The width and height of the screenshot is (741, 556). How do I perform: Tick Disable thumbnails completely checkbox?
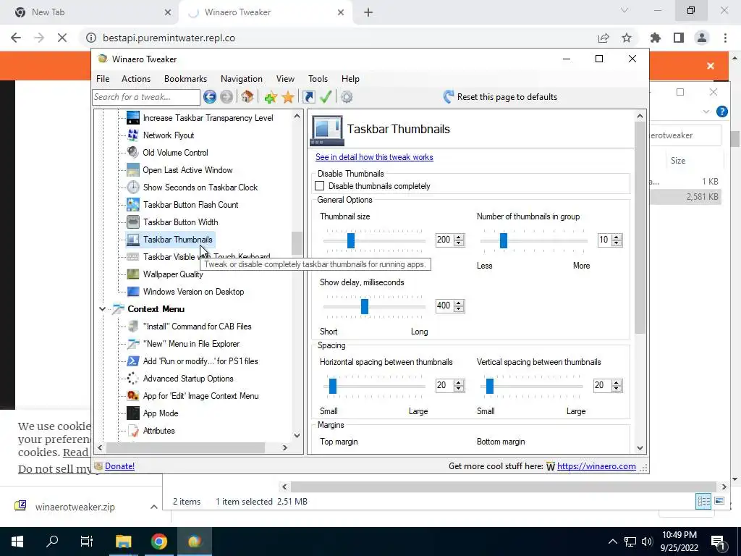tap(320, 186)
